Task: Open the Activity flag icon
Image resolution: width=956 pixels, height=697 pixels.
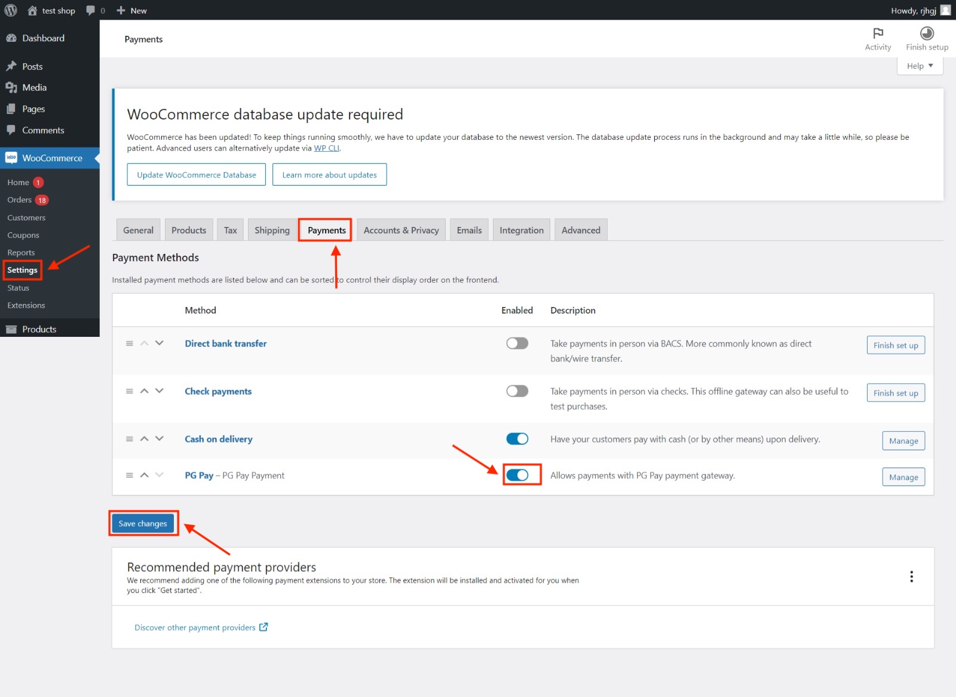Action: pos(878,33)
